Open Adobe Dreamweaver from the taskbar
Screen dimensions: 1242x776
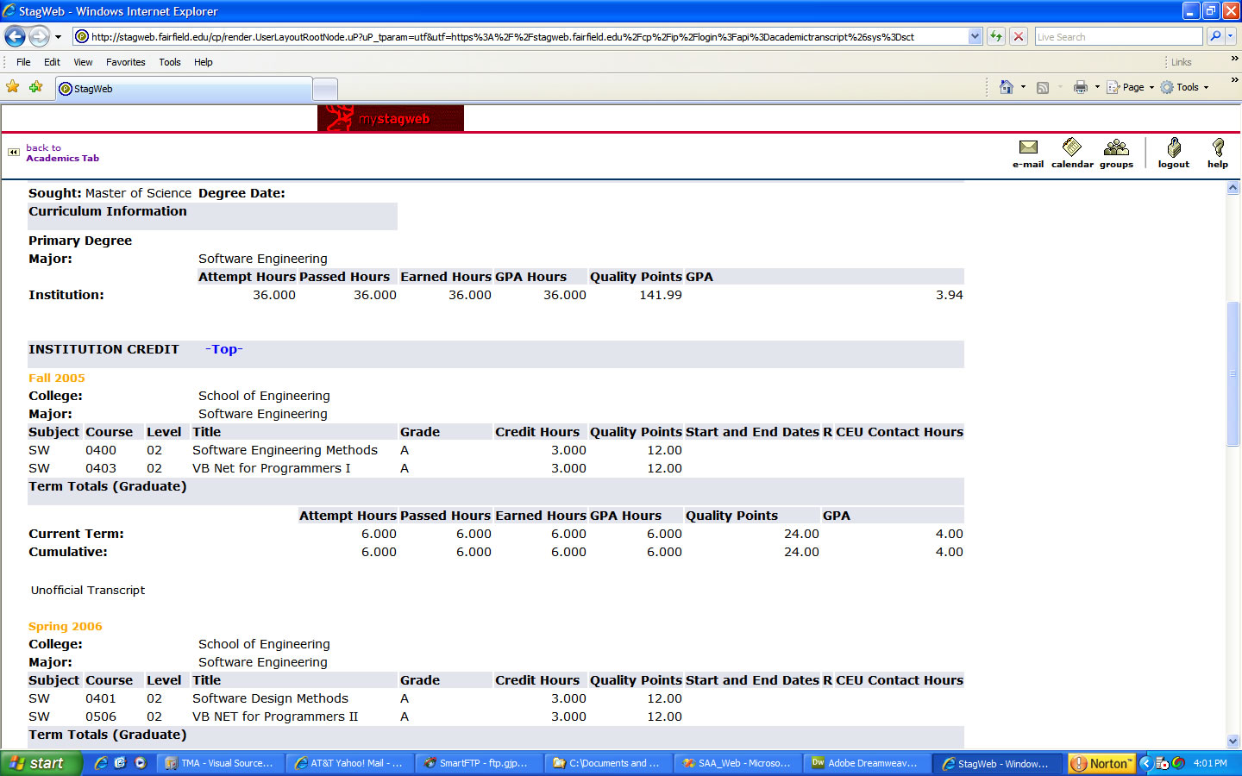[866, 763]
